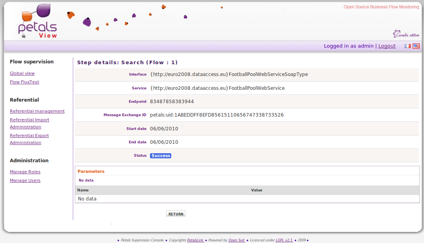Click the Camelia edition emblem
424x243 pixels.
pyautogui.click(x=405, y=34)
